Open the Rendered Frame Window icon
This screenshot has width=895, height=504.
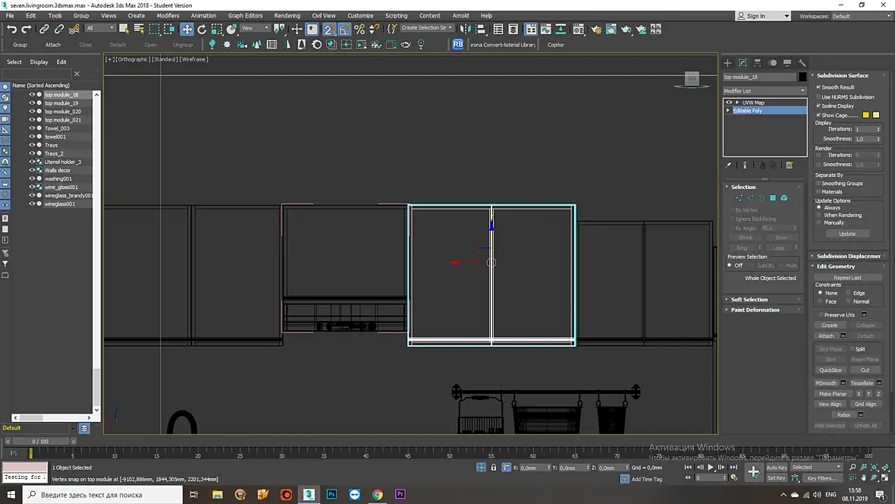611,29
